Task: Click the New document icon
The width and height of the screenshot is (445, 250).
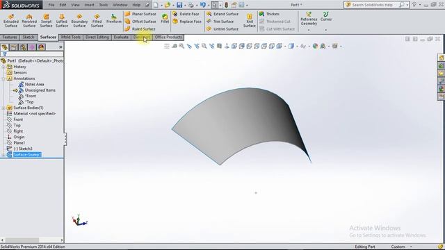Action: click(x=156, y=5)
